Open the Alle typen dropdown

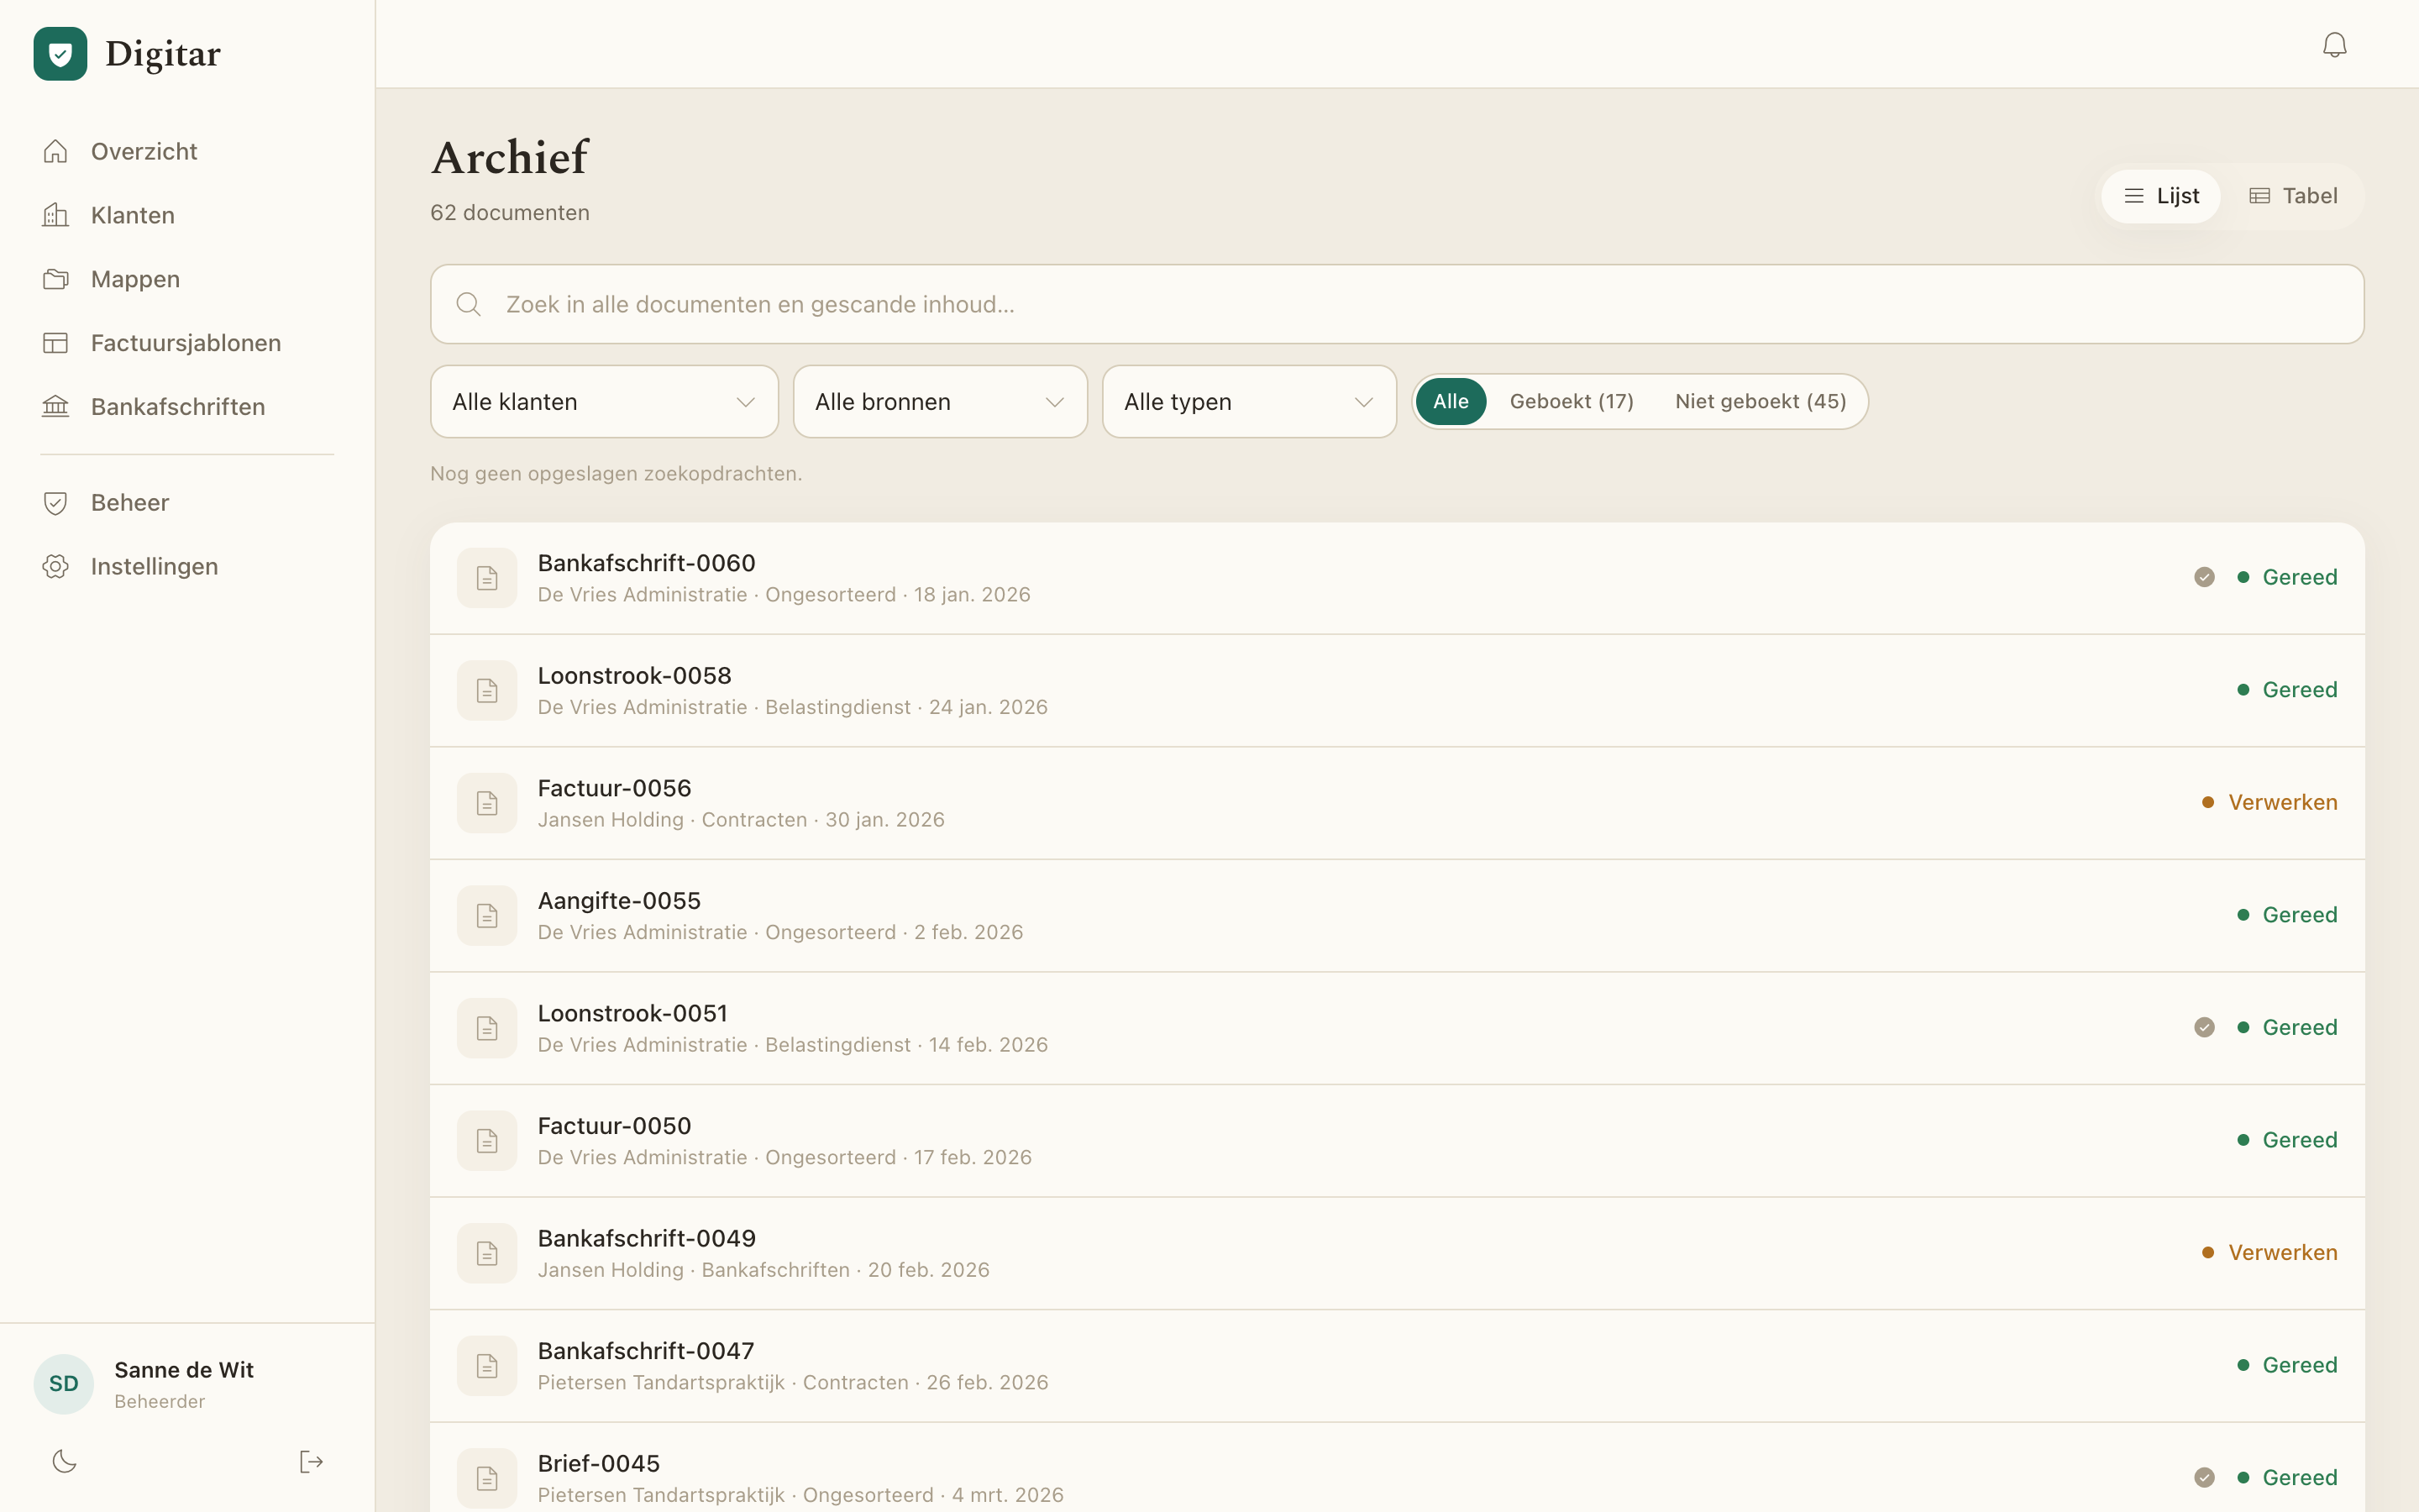(x=1248, y=401)
